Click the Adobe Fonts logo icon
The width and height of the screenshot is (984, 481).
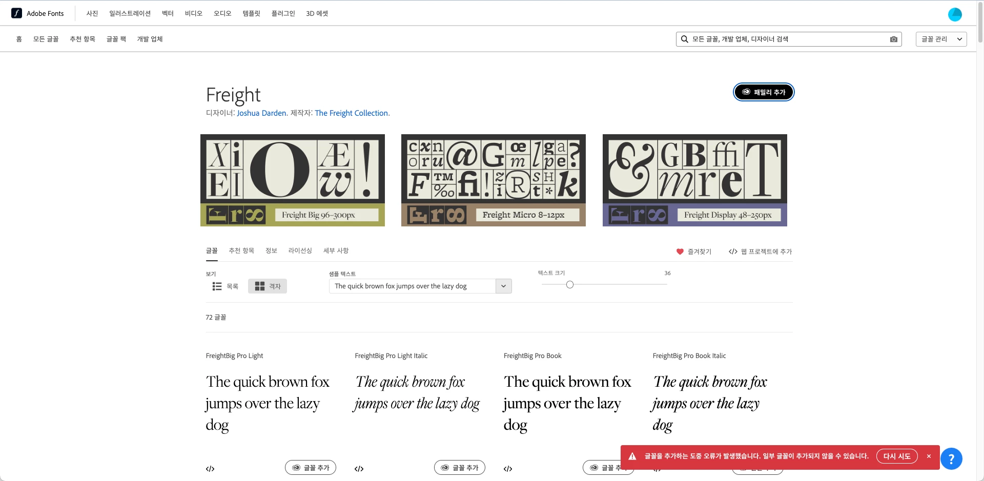(17, 13)
